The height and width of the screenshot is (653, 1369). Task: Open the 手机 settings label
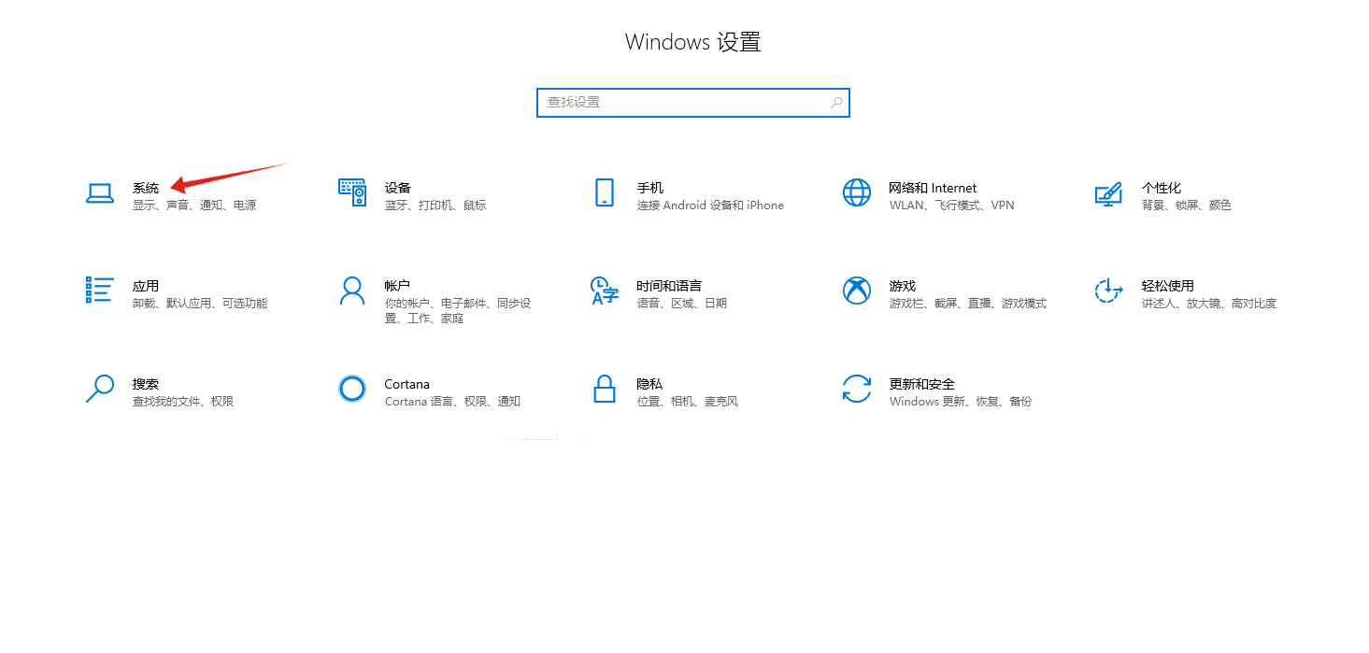650,188
